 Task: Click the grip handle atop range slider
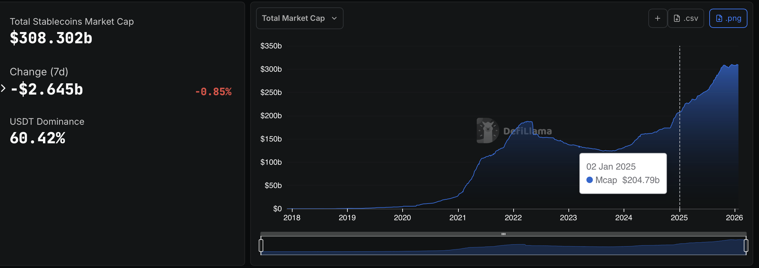(x=503, y=234)
